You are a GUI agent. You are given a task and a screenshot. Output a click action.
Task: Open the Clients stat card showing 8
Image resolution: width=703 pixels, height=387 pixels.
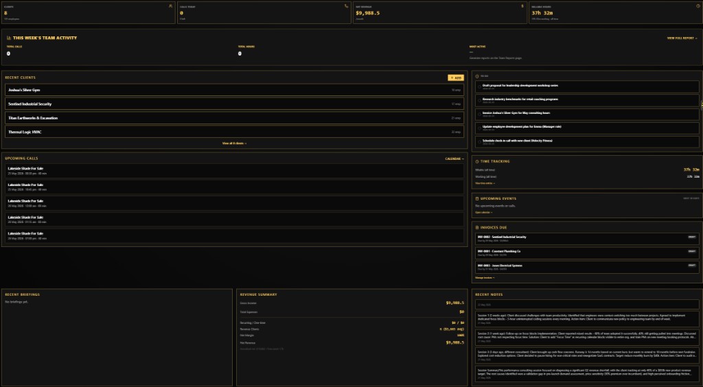coord(88,12)
